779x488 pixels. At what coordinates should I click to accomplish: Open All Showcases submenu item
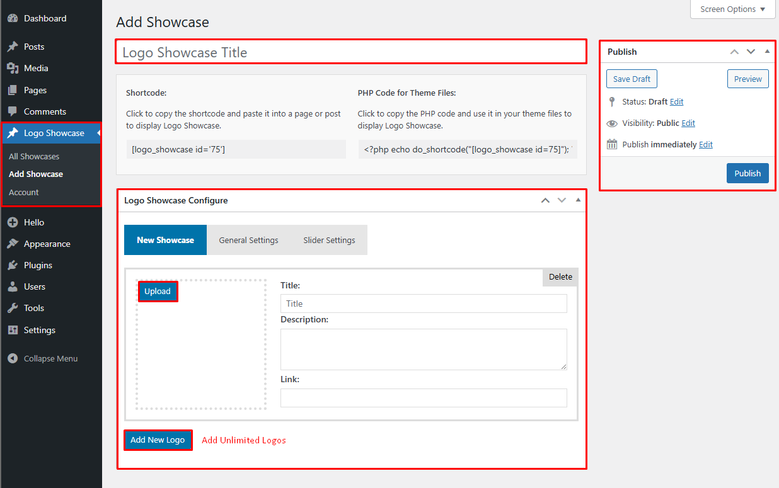point(34,156)
